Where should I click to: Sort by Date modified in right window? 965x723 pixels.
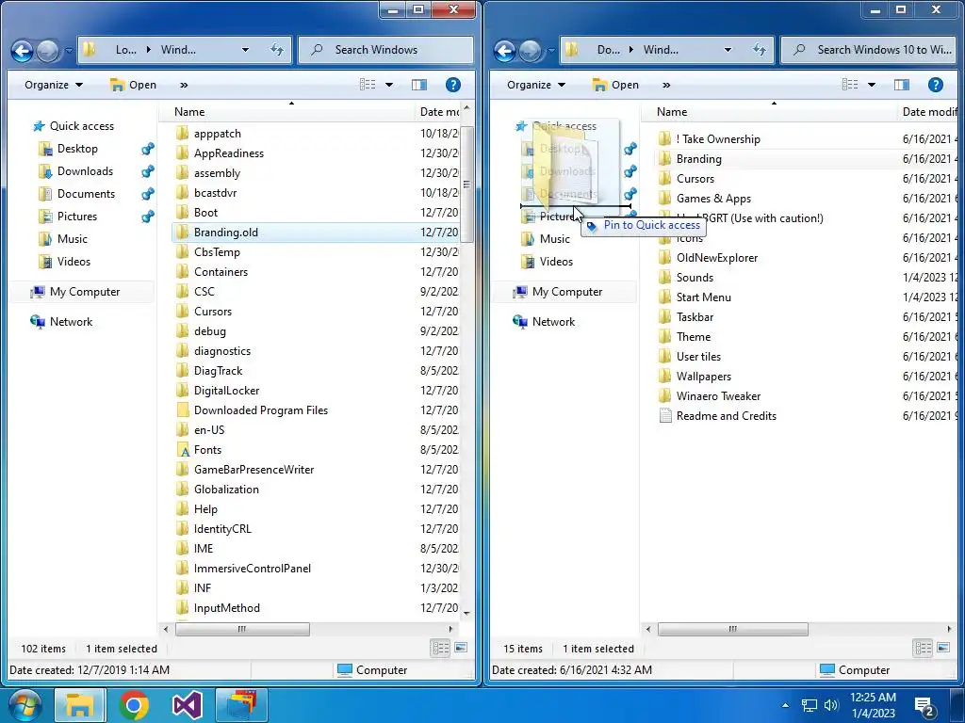pyautogui.click(x=928, y=112)
